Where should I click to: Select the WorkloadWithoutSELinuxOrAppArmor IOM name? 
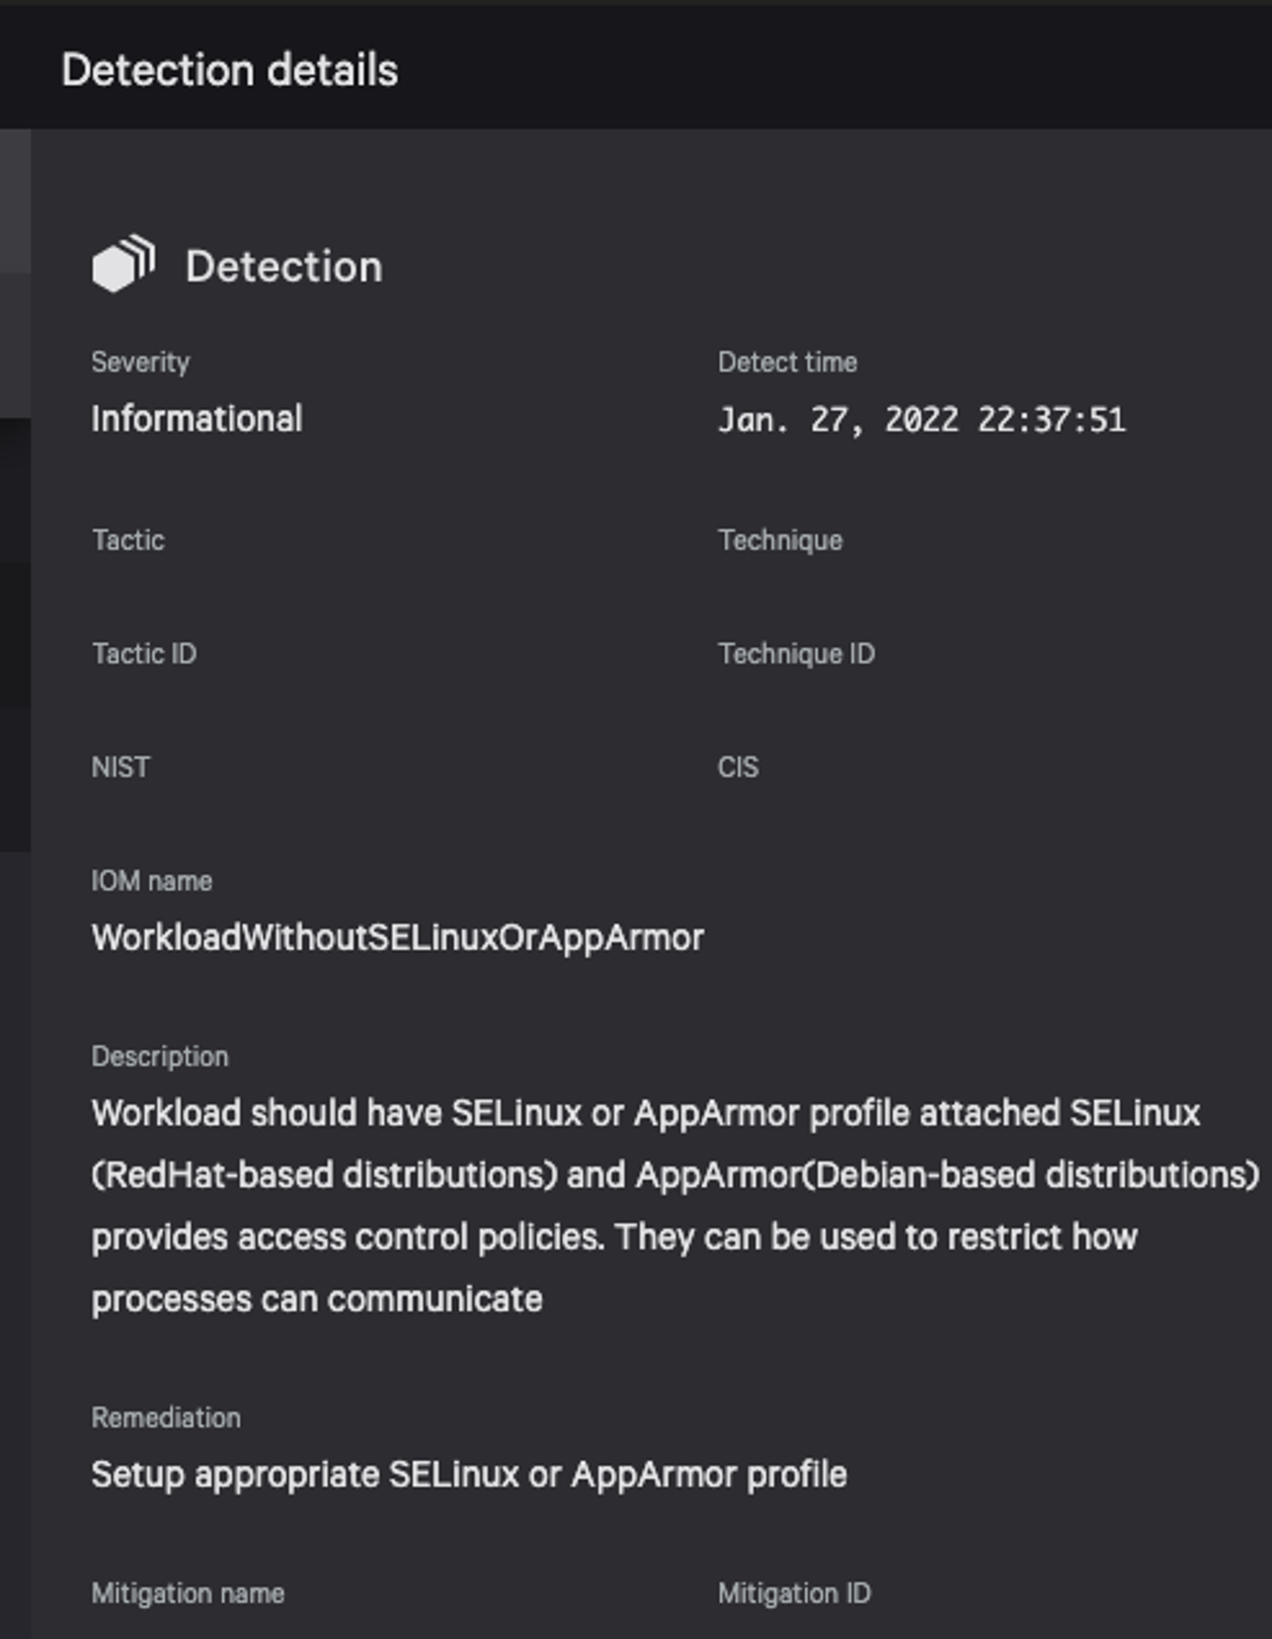(398, 937)
